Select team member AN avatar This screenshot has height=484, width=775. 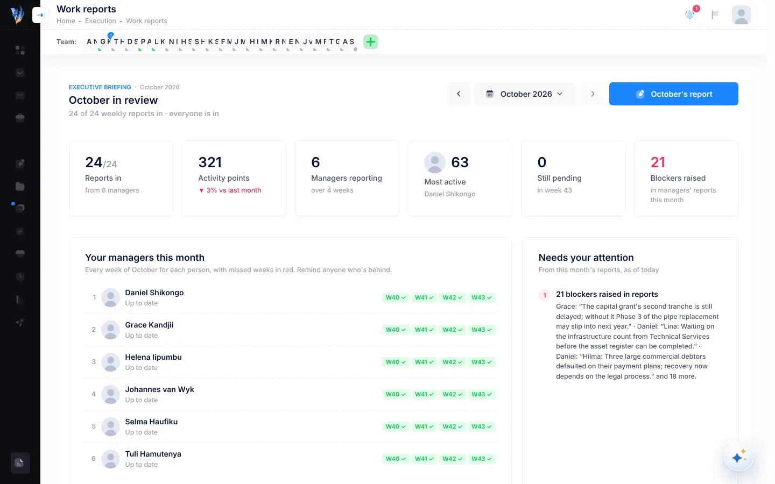93,42
